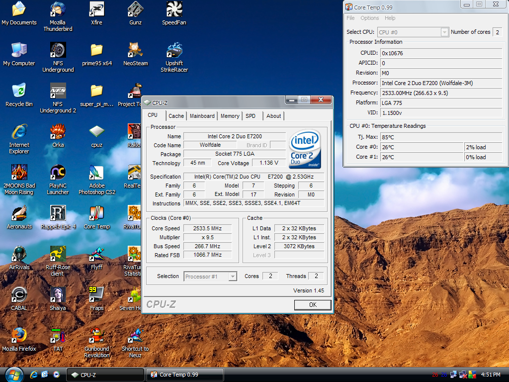Open the Help menu in Core Temp
This screenshot has height=382, width=509.
tap(390, 18)
